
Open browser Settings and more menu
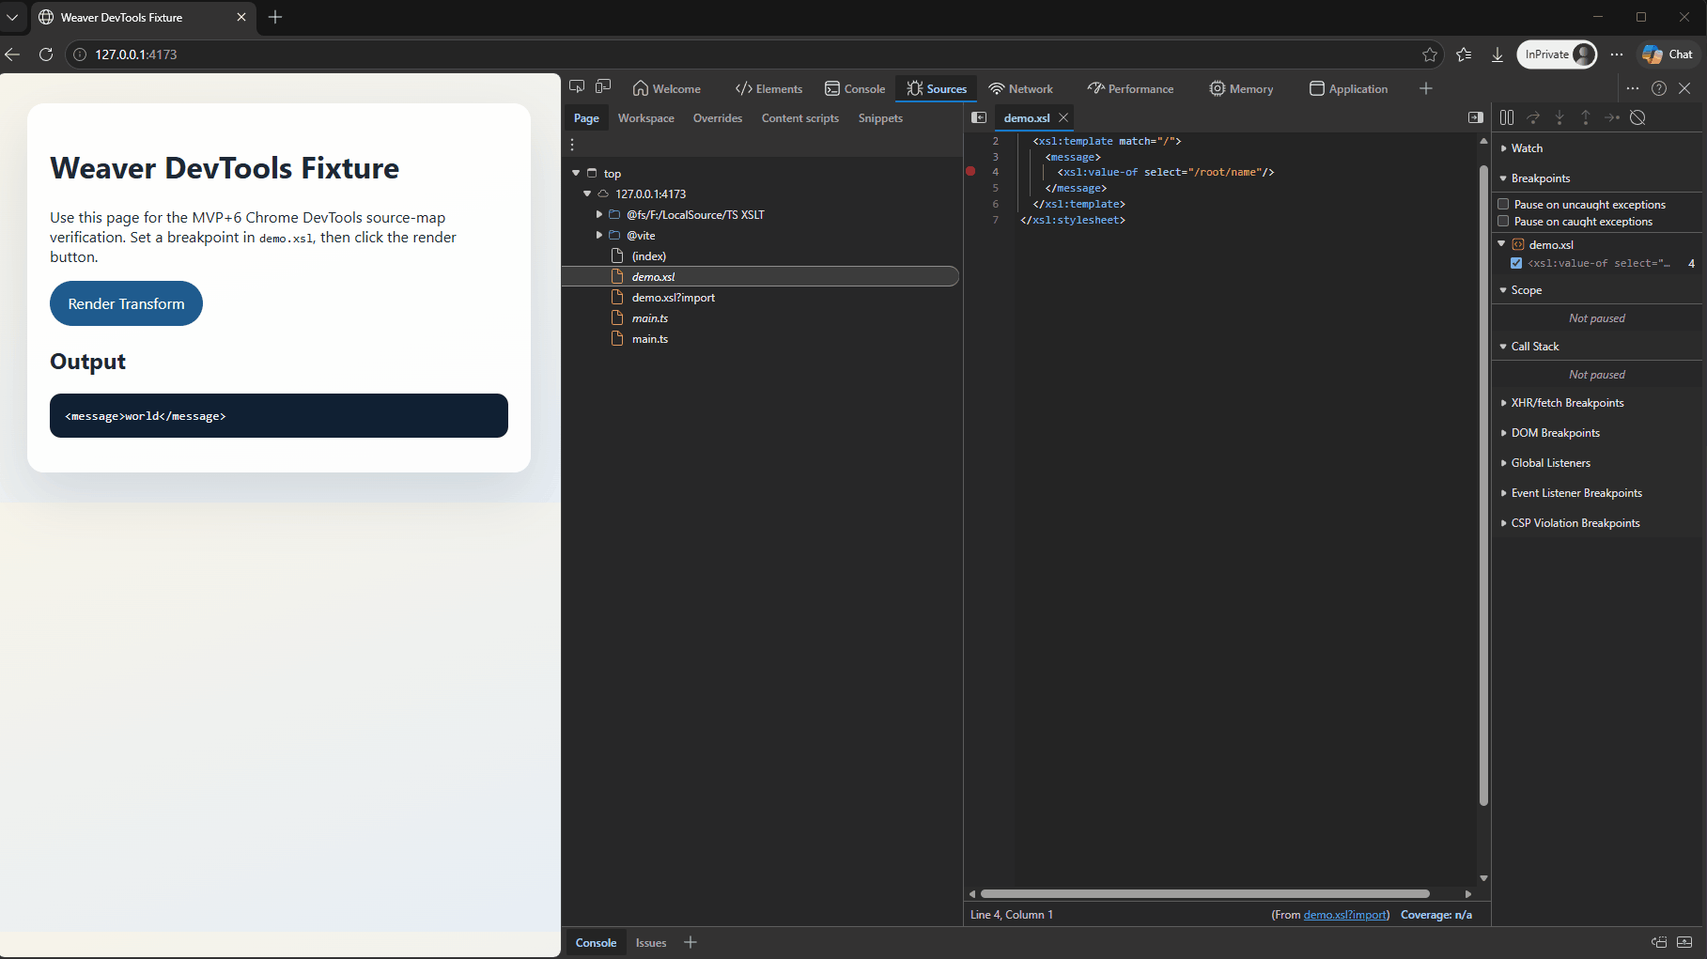pyautogui.click(x=1617, y=54)
